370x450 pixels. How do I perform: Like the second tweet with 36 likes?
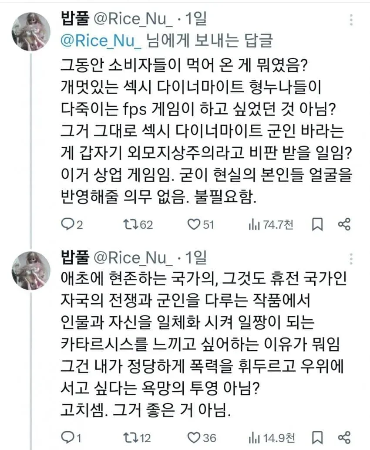click(202, 438)
